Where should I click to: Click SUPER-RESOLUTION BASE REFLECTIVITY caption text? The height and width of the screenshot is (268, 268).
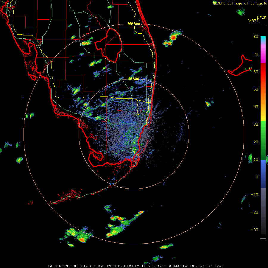point(94,266)
